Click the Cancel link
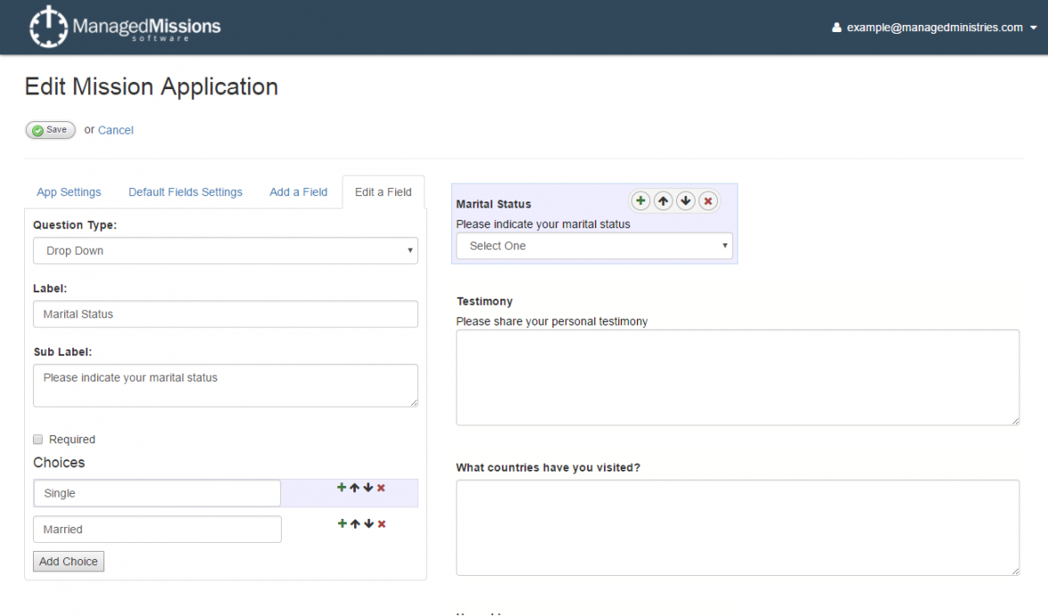This screenshot has height=616, width=1048. [116, 130]
